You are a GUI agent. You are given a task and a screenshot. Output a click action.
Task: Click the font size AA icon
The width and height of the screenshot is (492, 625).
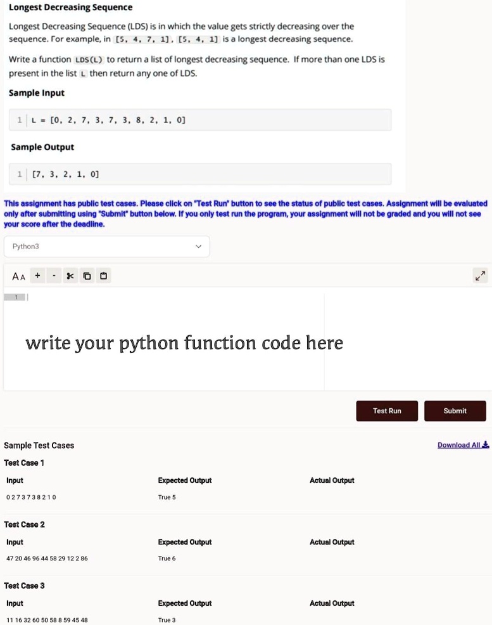[19, 276]
